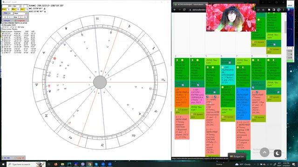Open Task View on the taskbar
298x167 pixels.
(49, 164)
